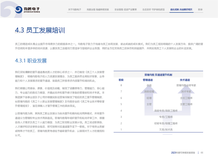Select the 高级专员/高级工程师 row entry
218x161 pixels.
point(166,111)
